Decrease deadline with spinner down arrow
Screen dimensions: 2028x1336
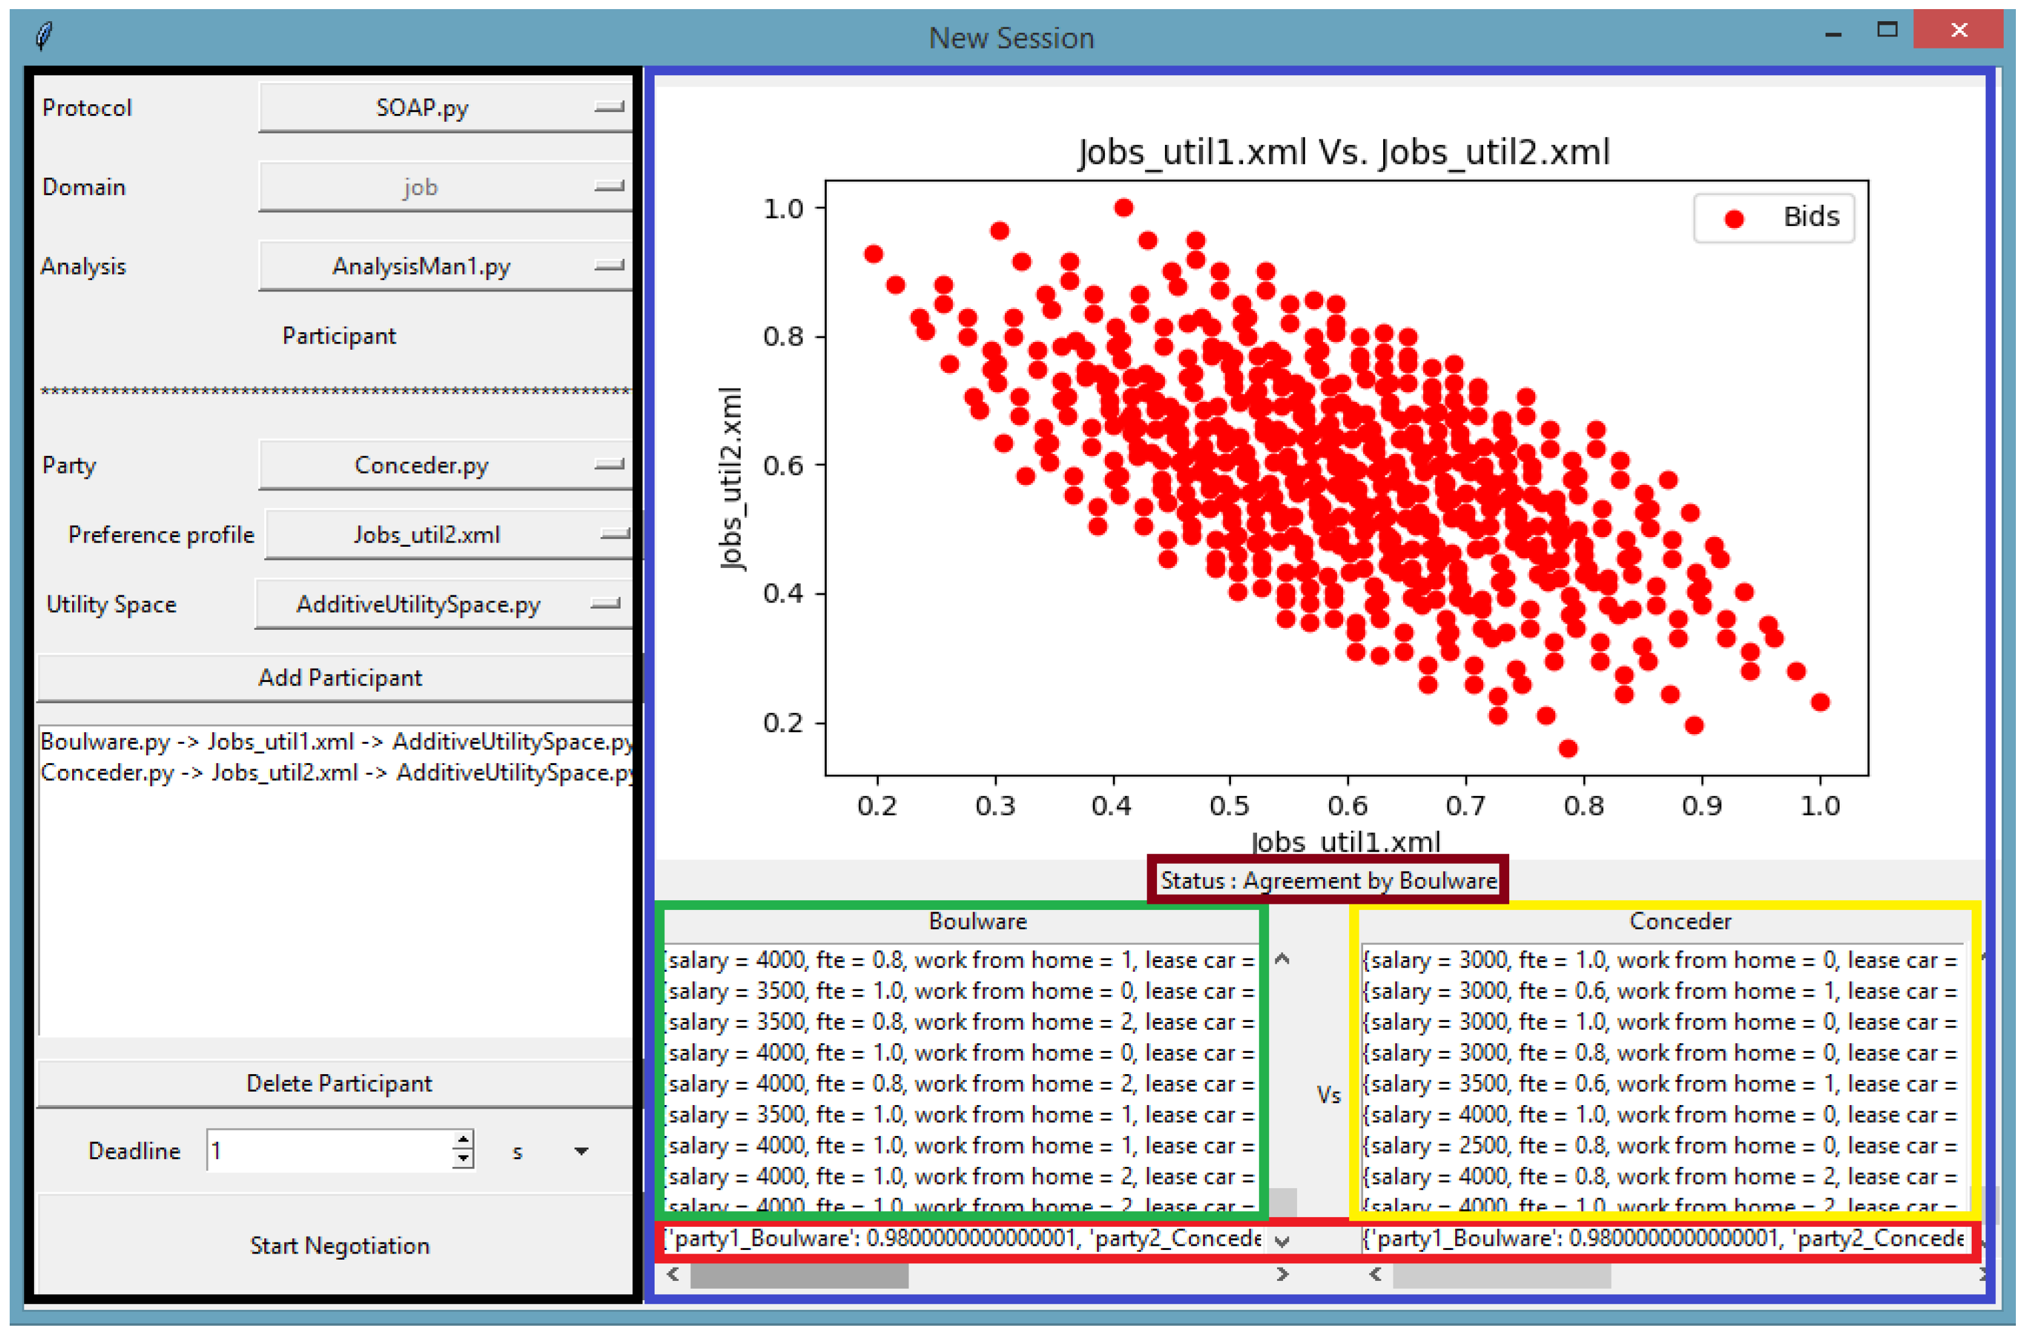coord(462,1160)
